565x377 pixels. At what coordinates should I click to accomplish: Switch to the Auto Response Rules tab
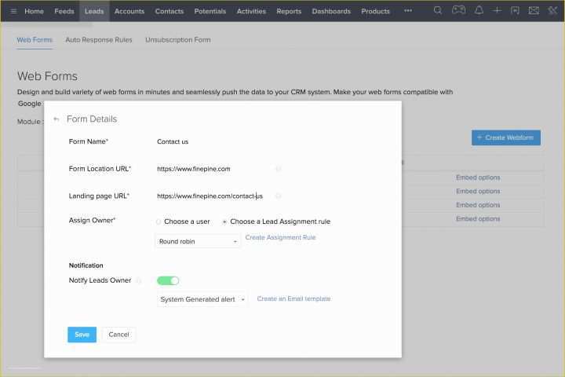99,39
